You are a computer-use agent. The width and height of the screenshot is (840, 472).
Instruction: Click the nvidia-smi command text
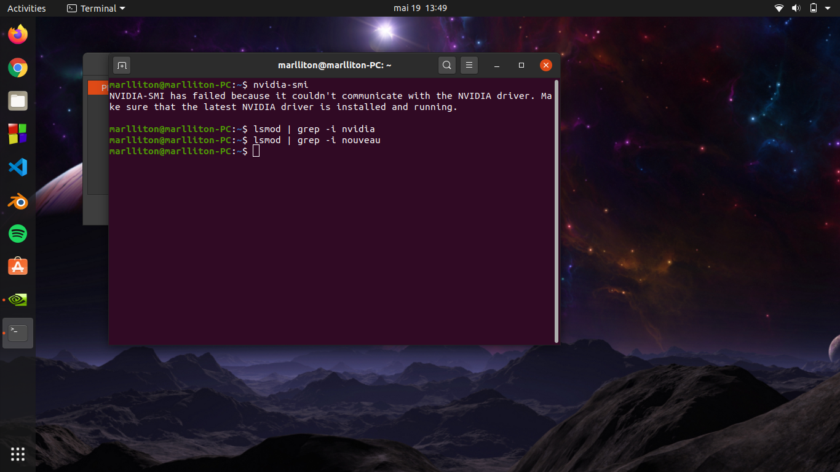[280, 85]
